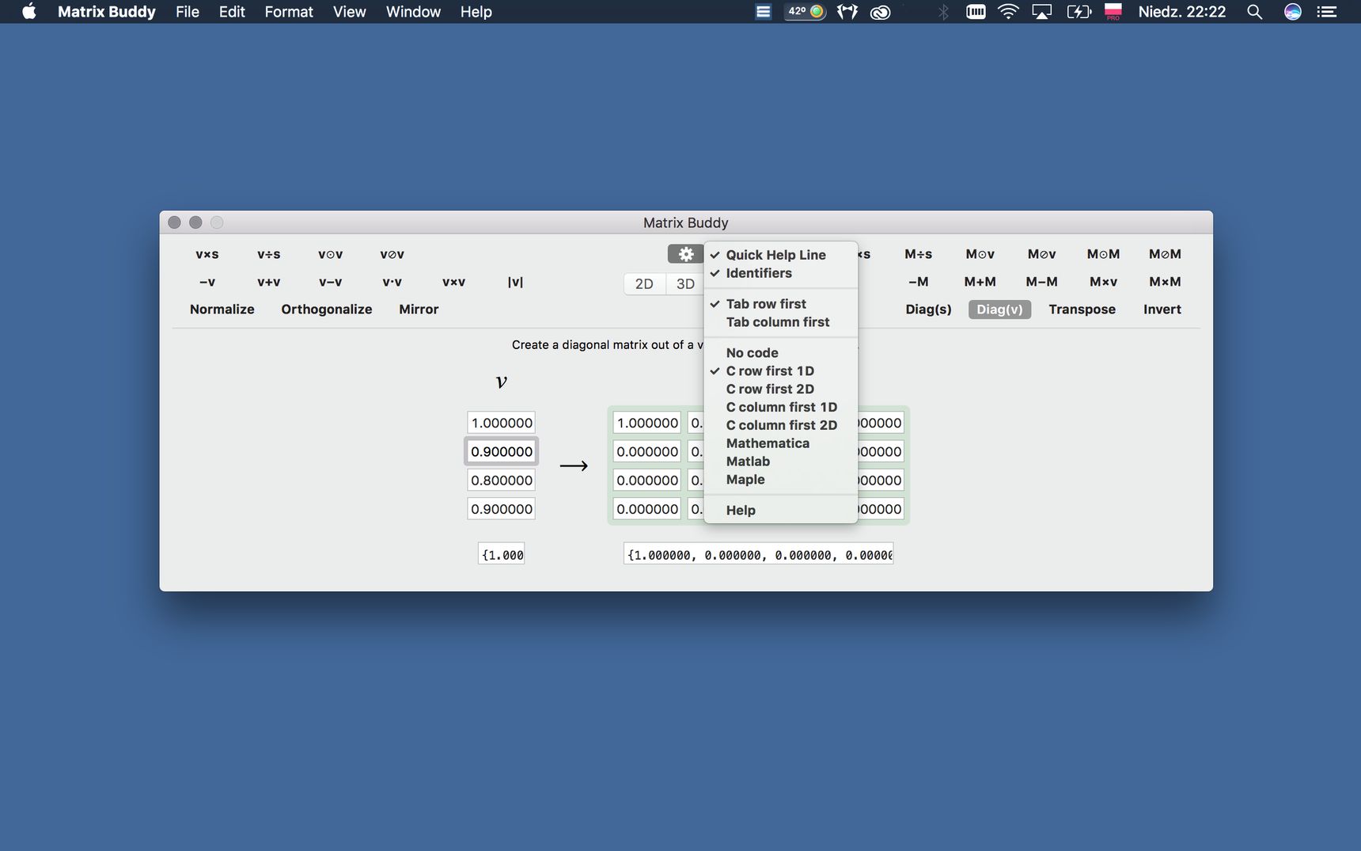Open the Polish flag input source icon

(x=1113, y=12)
